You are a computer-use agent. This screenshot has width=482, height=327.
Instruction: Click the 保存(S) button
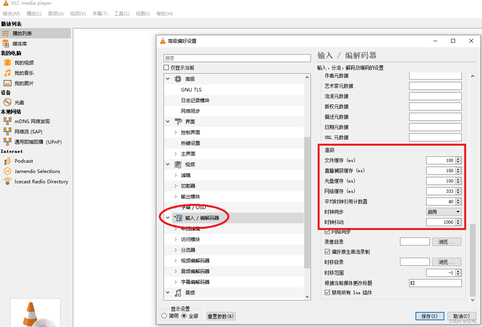[x=430, y=316]
